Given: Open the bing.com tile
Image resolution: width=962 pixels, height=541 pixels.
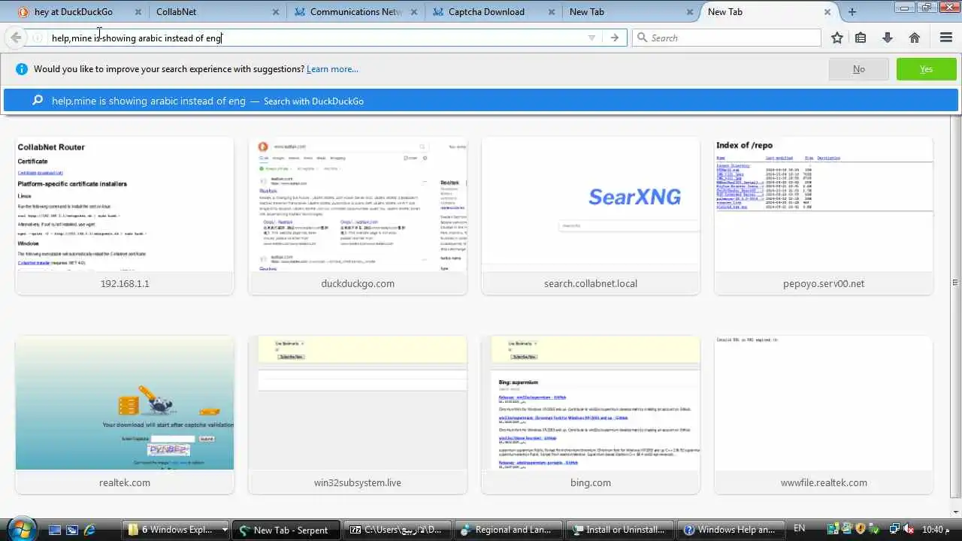Looking at the screenshot, I should click(x=591, y=415).
